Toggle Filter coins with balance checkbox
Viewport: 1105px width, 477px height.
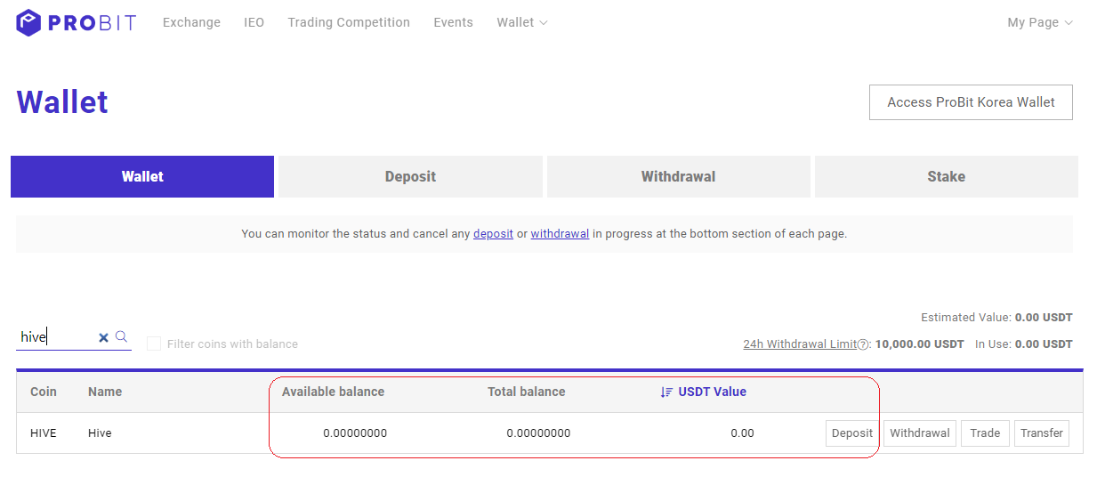[x=154, y=344]
